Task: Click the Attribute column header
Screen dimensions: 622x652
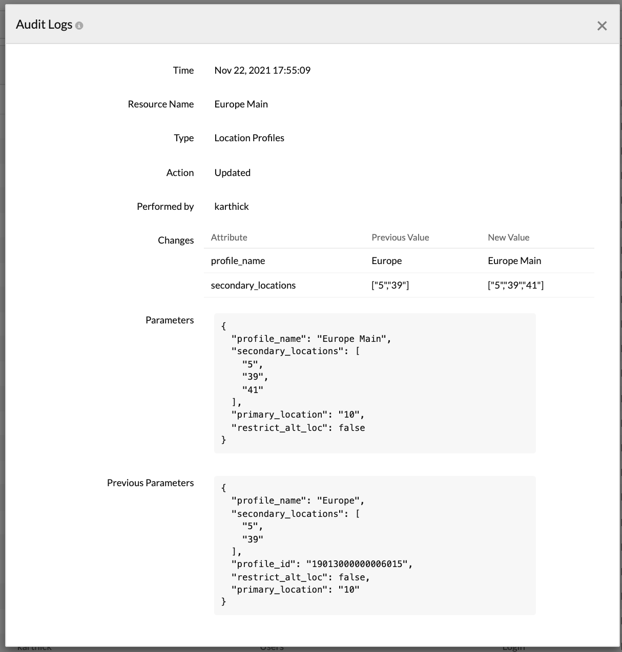Action: (x=229, y=237)
